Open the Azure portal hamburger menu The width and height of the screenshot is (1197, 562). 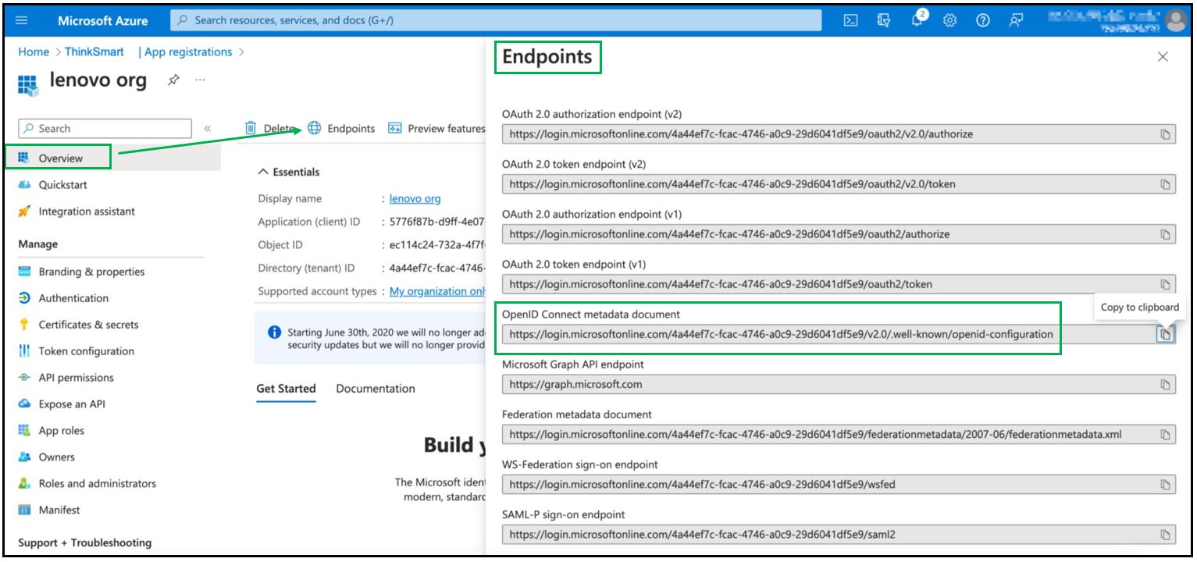[x=21, y=21]
